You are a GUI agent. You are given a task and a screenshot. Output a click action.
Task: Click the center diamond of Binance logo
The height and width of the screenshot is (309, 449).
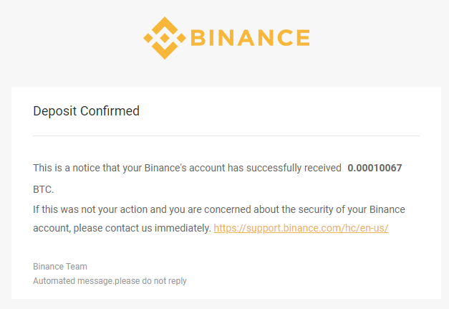(165, 38)
